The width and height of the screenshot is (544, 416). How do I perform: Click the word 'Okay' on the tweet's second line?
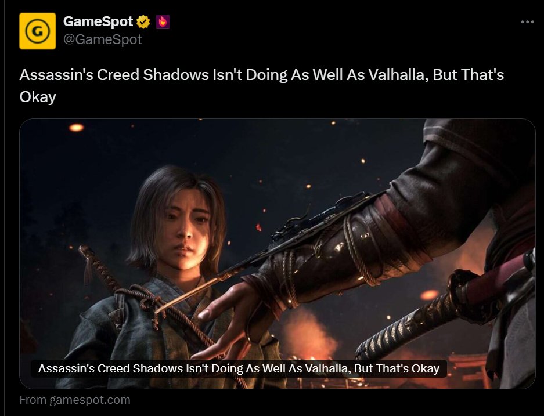(x=38, y=97)
